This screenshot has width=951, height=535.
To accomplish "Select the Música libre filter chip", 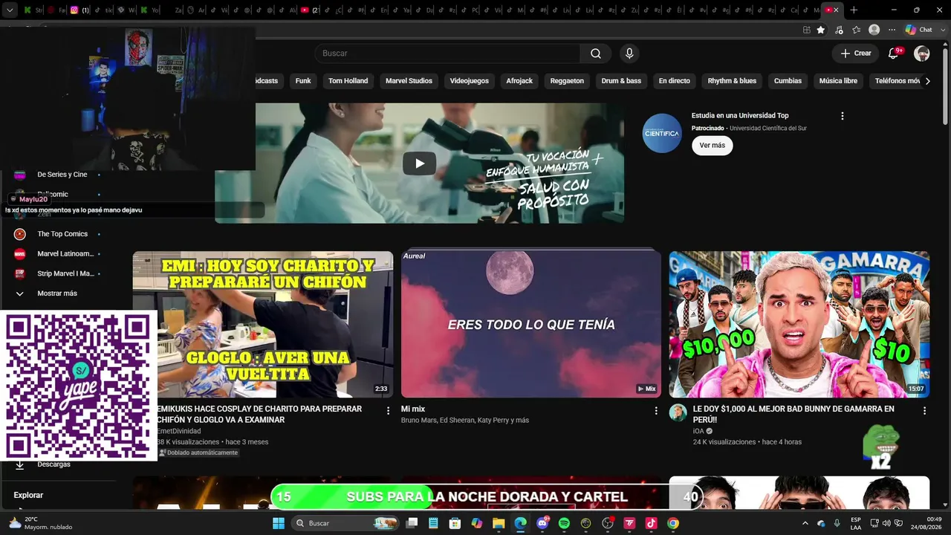I will click(x=838, y=81).
